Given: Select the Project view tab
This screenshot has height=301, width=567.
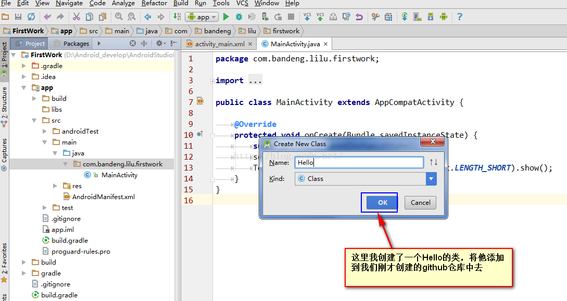Looking at the screenshot, I should click(30, 43).
